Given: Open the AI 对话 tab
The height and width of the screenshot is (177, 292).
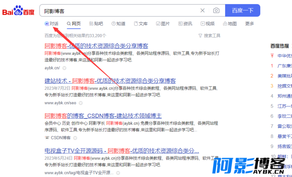Looking at the screenshot, I should point(51,24).
